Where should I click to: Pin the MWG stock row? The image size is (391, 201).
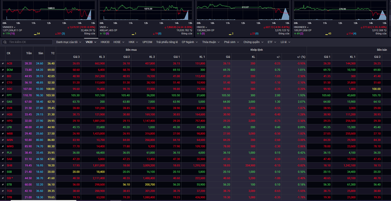pos(3,146)
